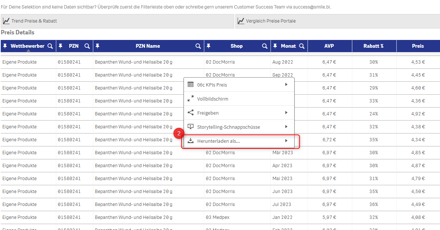Screen dimensions: 440x230
Task: Toggle pin icon on Shop column
Action: [x=208, y=46]
